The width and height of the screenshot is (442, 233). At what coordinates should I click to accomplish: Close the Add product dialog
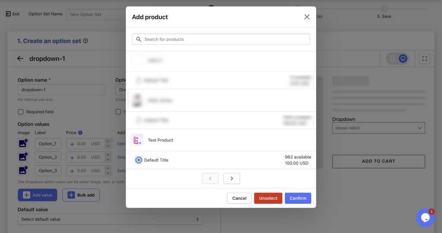click(307, 17)
